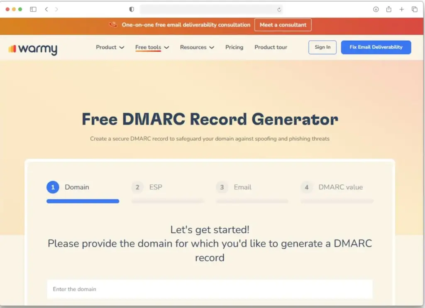Click the Domain step progress bar
The image size is (425, 308).
(83, 201)
